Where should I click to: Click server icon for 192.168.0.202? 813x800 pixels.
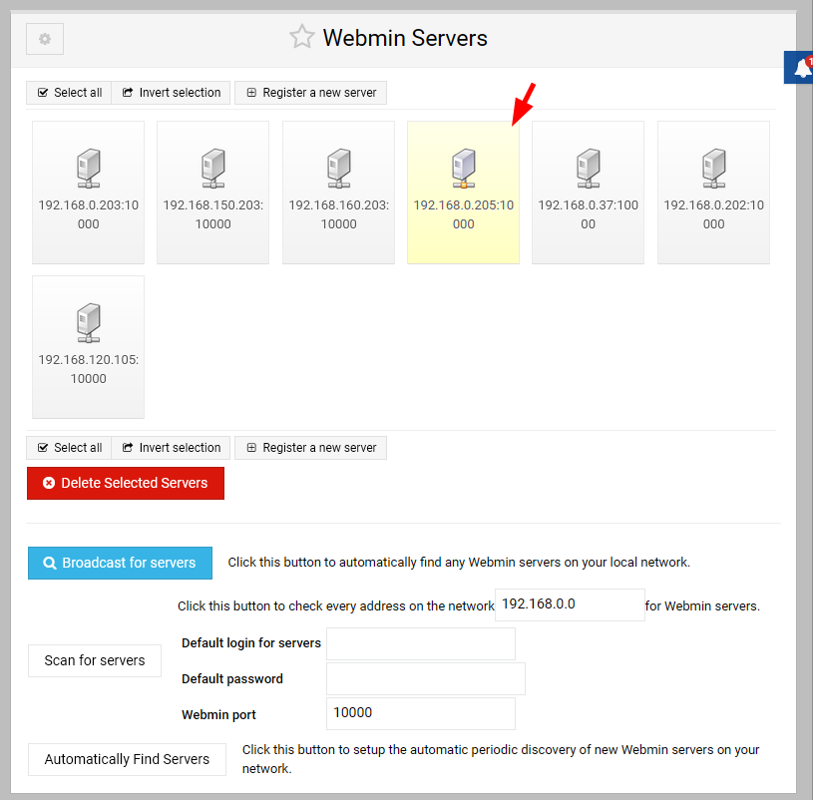coord(714,168)
